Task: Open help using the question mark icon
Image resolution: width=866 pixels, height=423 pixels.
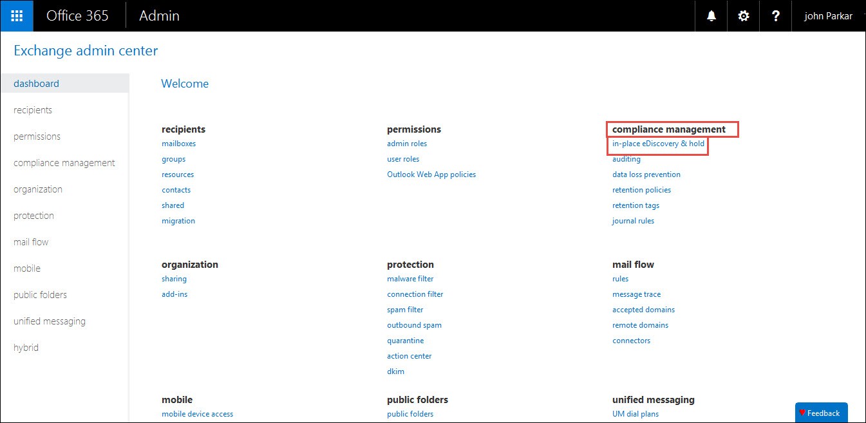Action: [x=775, y=15]
